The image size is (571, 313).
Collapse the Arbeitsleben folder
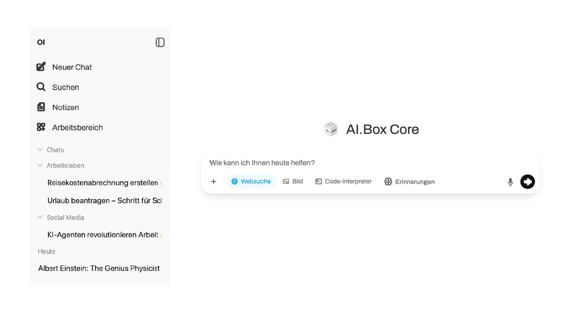pos(40,165)
